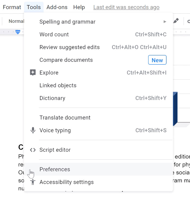Viewport: 190px width, 200px height.
Task: Click the Accessibility settings person icon
Action: (x=33, y=182)
